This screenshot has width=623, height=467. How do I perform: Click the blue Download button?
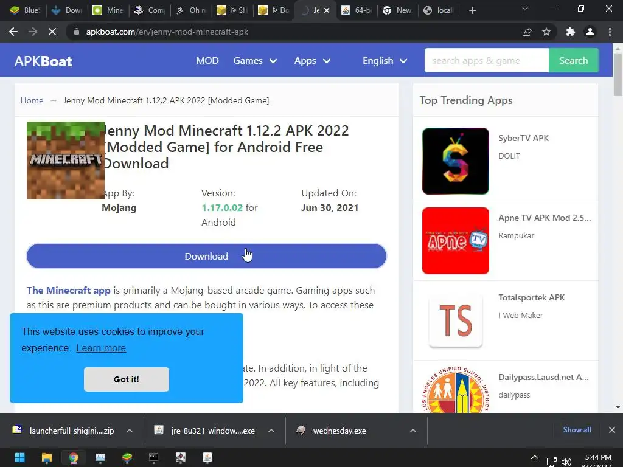[x=206, y=256]
